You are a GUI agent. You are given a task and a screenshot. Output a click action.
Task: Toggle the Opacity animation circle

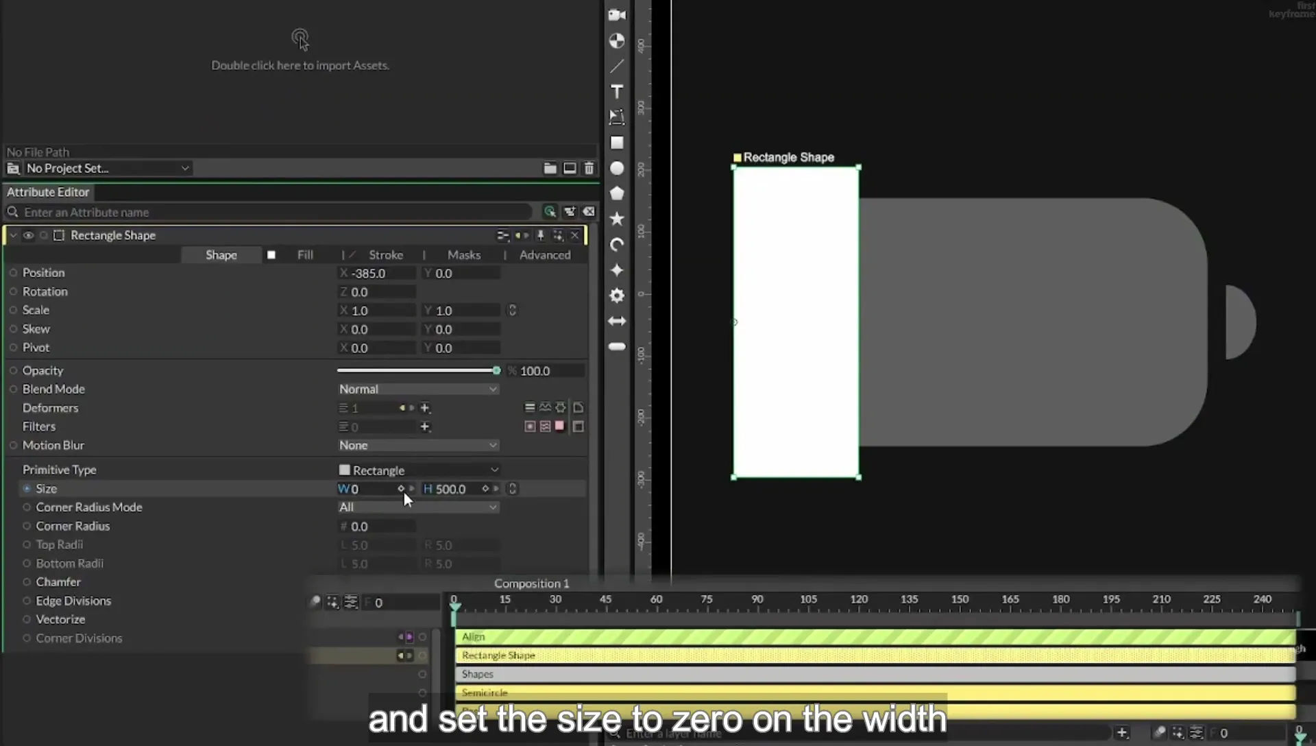13,371
